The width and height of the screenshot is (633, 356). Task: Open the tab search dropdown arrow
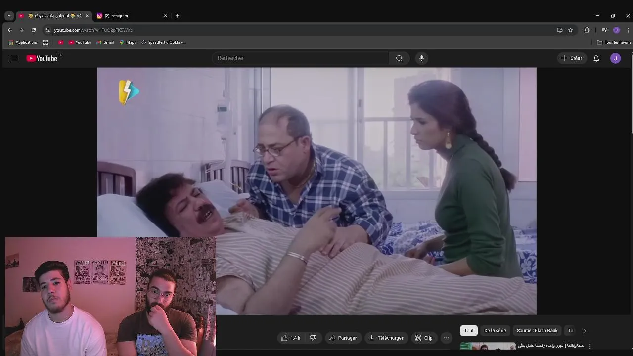[x=9, y=16]
